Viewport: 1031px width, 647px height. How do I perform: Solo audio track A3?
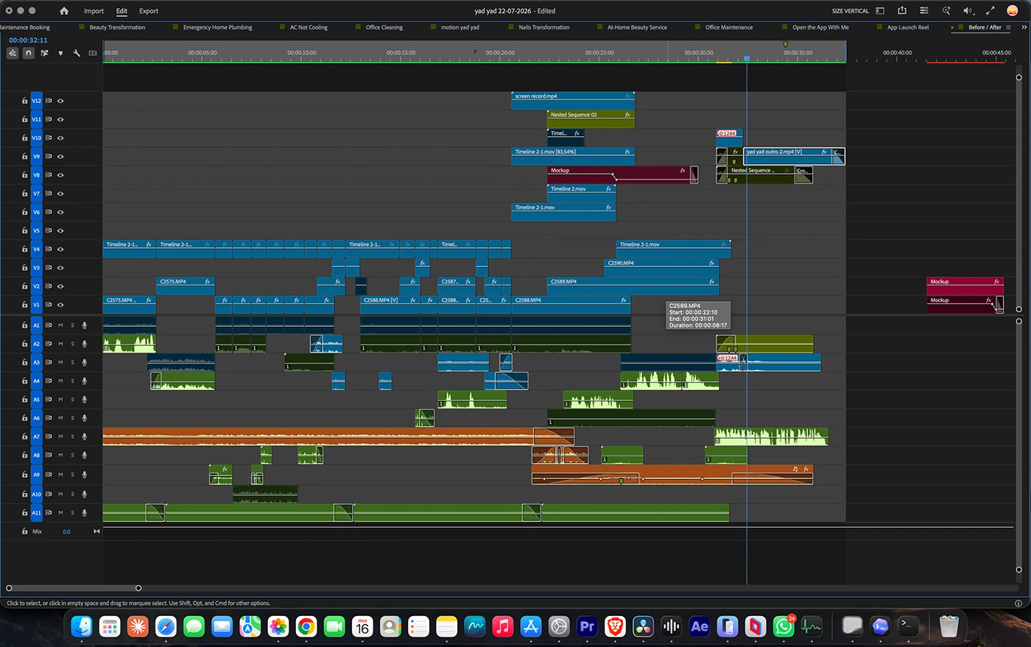72,362
